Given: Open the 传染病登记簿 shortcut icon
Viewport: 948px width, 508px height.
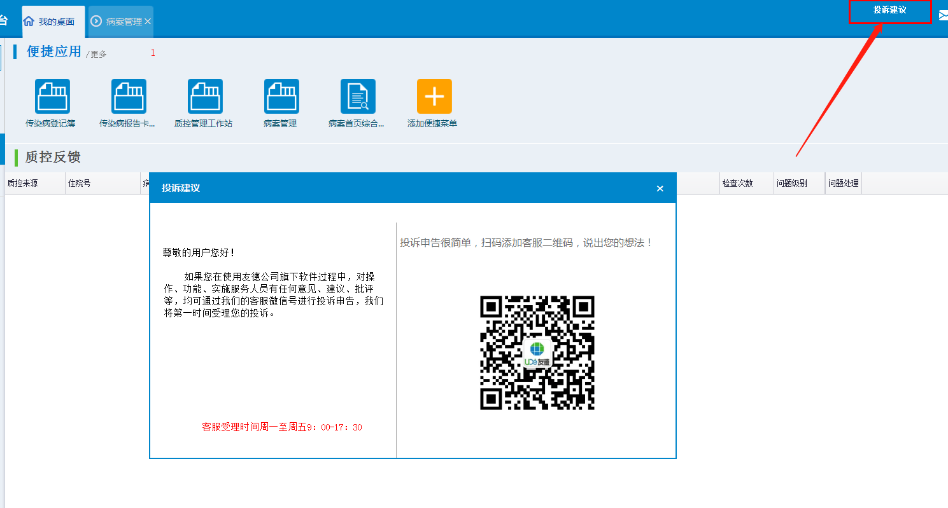Looking at the screenshot, I should click(x=52, y=96).
